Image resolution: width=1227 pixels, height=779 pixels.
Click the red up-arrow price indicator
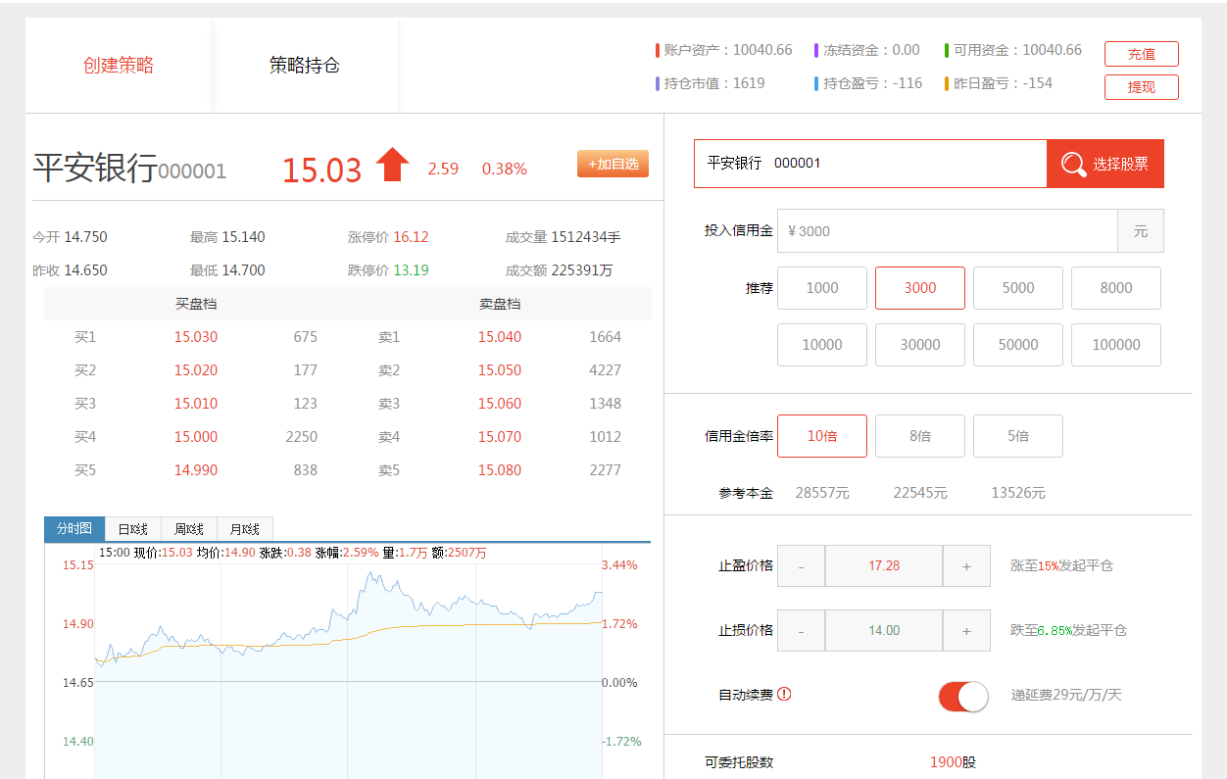pyautogui.click(x=392, y=166)
